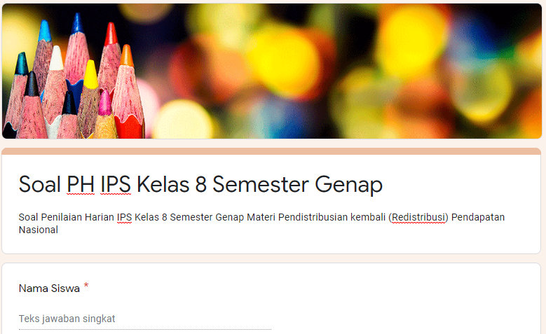Screen dimensions: 546x334
Task: Click the underlined word Redistribusi in description
Action: click(418, 217)
